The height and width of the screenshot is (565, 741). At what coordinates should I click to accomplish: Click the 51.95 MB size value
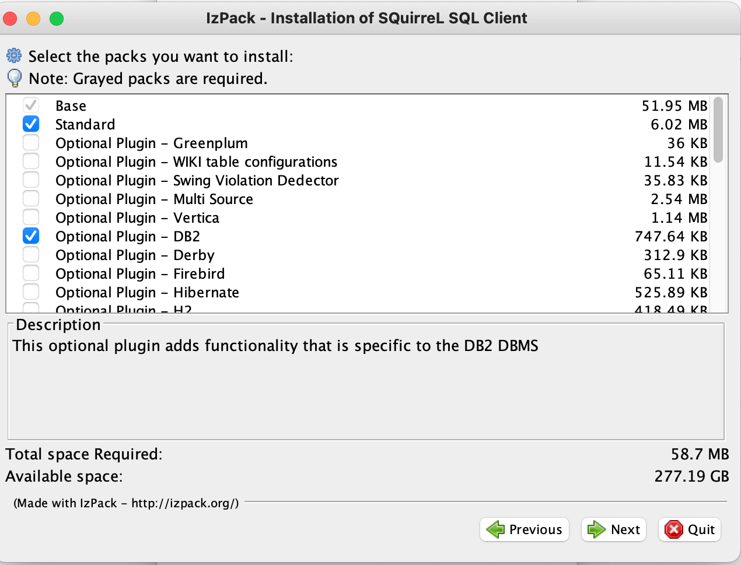(x=674, y=106)
